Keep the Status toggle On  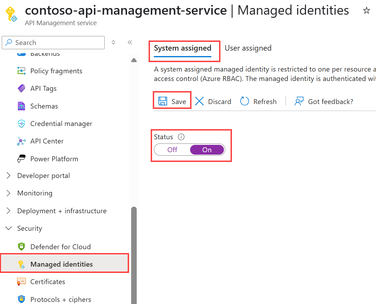point(207,149)
